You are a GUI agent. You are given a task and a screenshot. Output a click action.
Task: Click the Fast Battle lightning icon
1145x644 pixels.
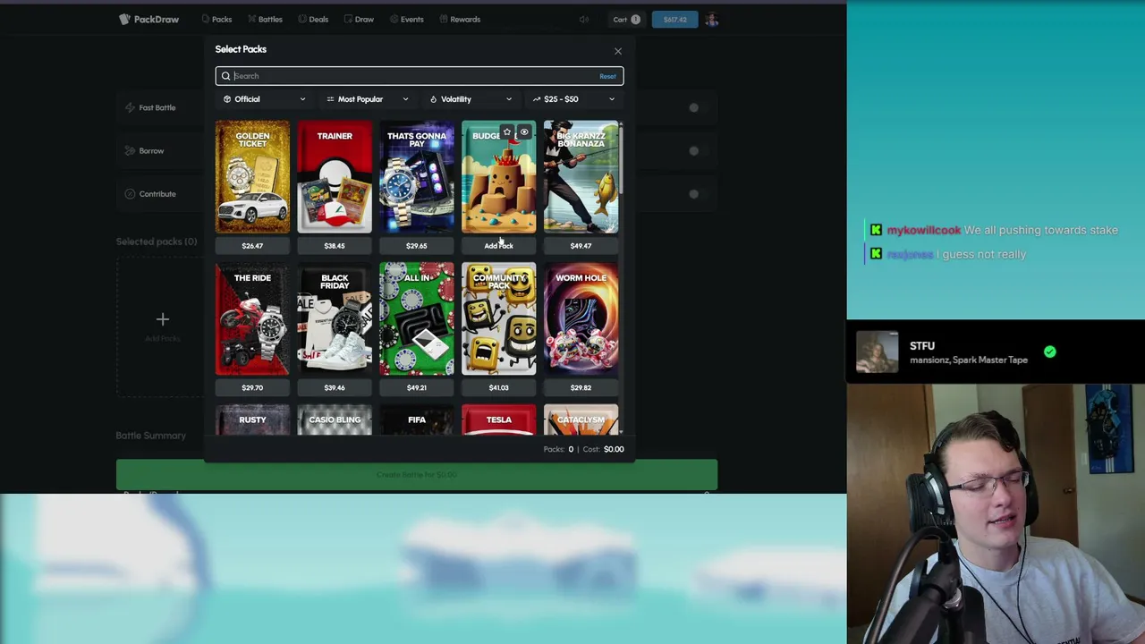(130, 107)
